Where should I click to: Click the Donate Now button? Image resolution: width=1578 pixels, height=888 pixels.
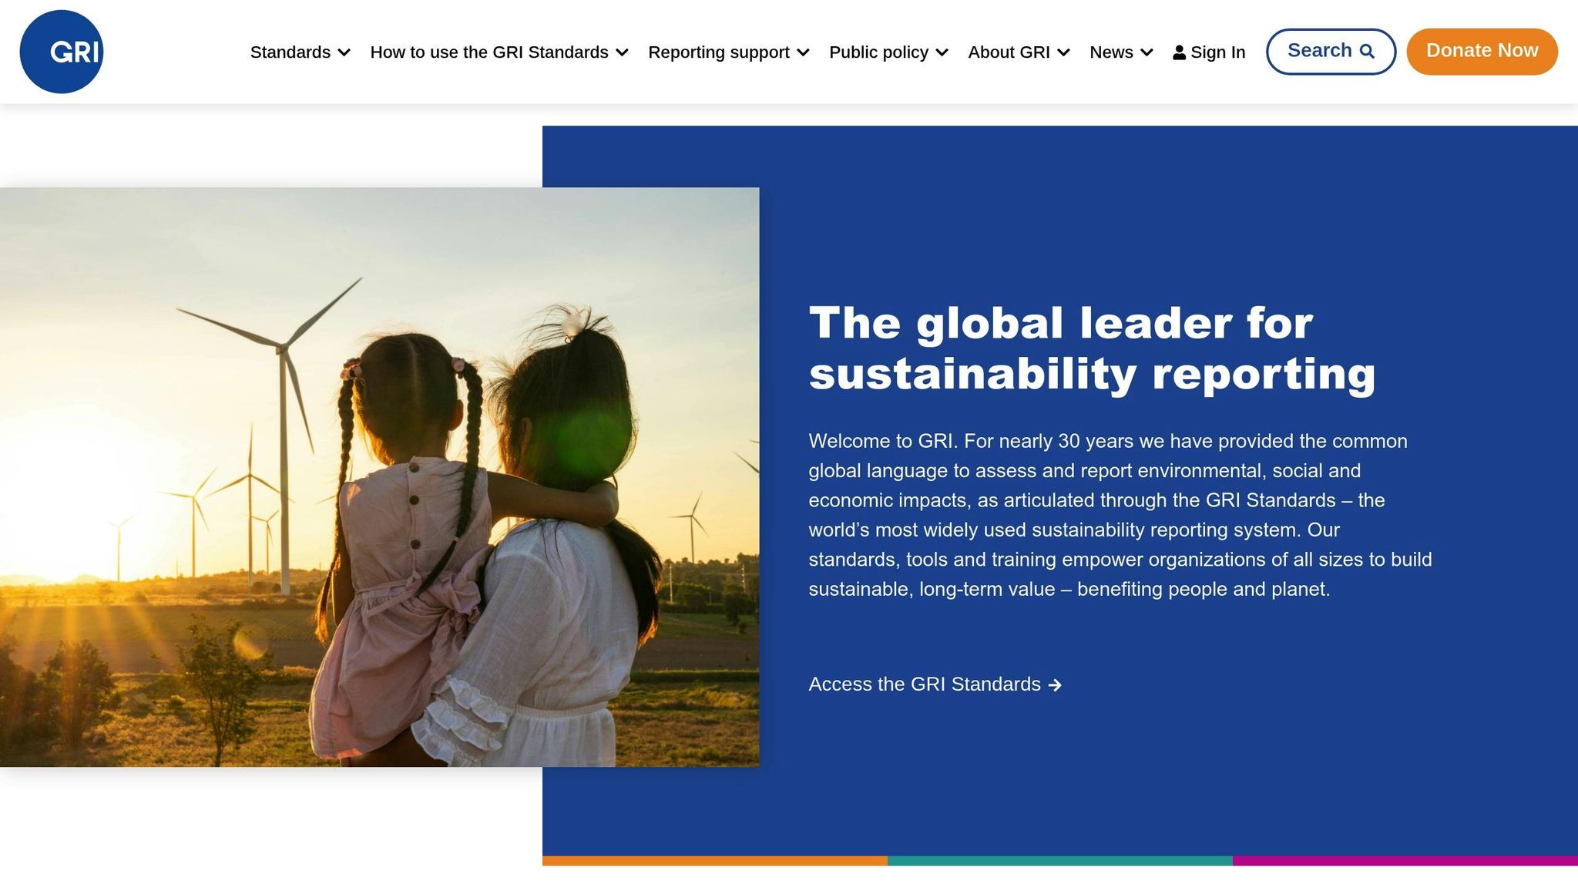pyautogui.click(x=1481, y=51)
